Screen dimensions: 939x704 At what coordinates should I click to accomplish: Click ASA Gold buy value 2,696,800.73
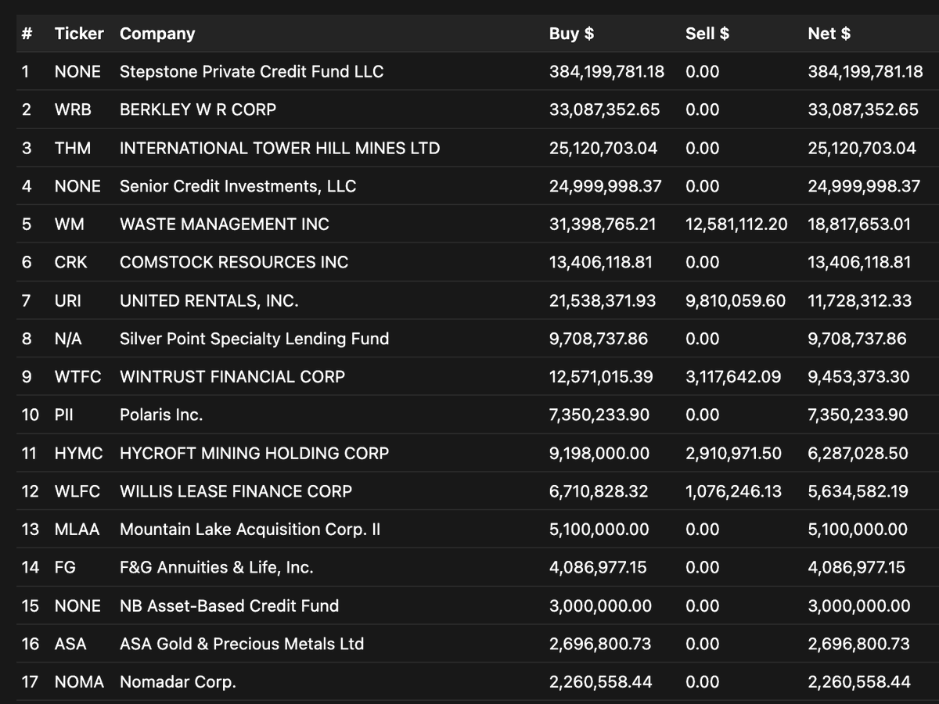[x=600, y=645]
